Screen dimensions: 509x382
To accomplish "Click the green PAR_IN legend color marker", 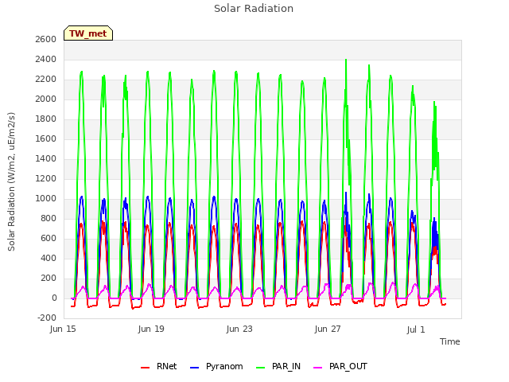I will [260, 368].
